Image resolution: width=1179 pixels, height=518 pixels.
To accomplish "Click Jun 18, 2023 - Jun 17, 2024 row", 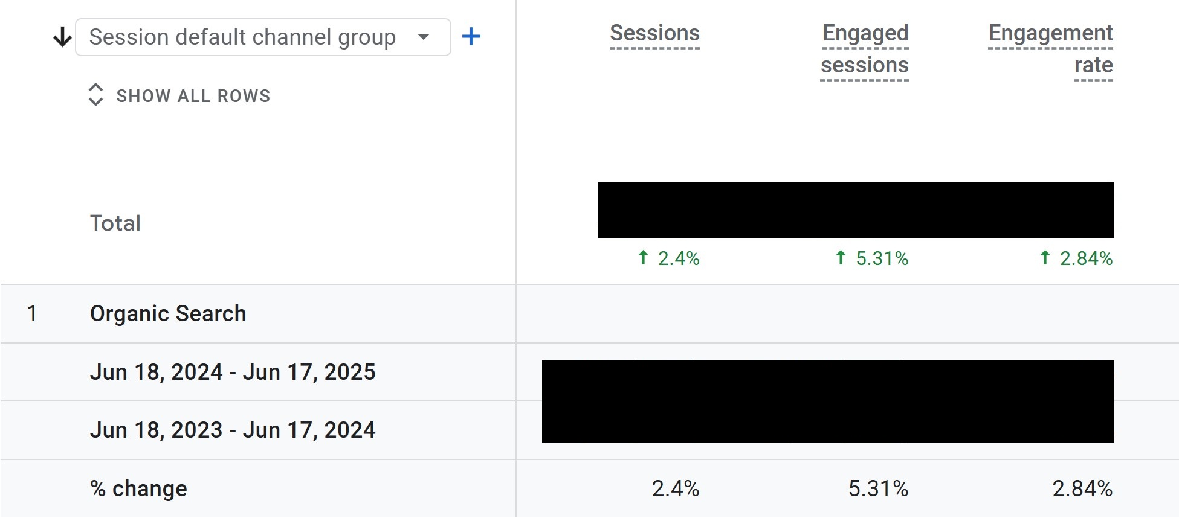I will pos(233,430).
